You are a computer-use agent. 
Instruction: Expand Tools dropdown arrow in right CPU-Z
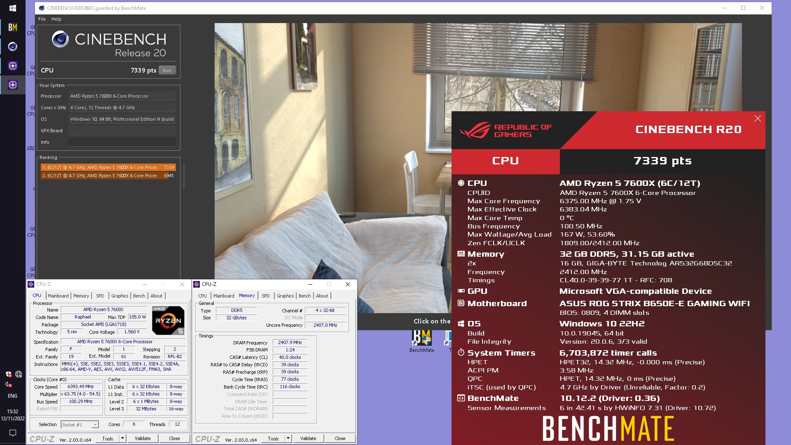point(288,438)
